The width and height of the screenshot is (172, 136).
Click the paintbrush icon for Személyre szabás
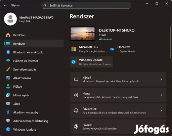pyautogui.click(x=8, y=70)
